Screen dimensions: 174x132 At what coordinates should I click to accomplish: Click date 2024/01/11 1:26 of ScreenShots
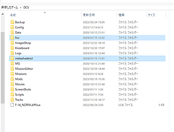[x=93, y=89]
